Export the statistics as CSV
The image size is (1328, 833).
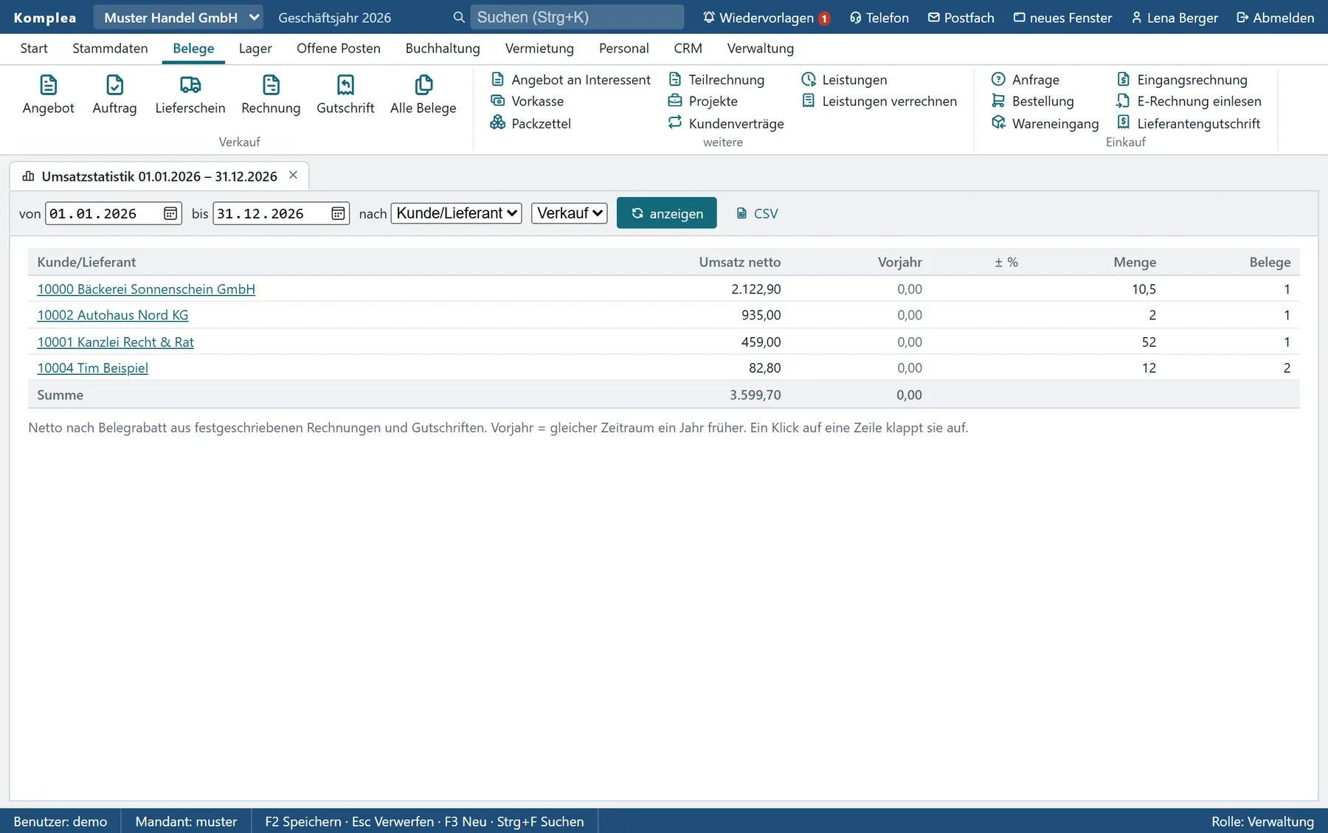757,213
